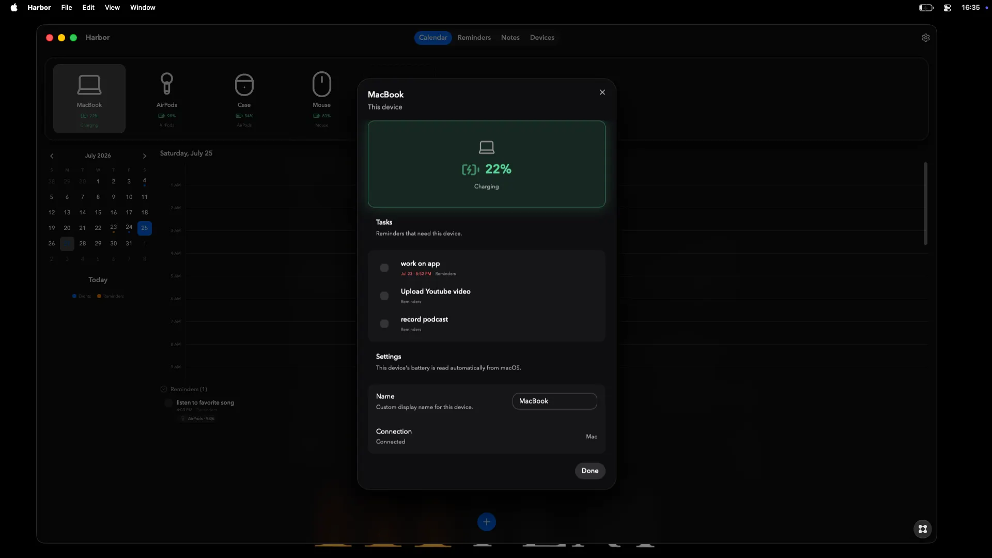
Task: Open the AirPods Case device card
Action: click(x=244, y=99)
